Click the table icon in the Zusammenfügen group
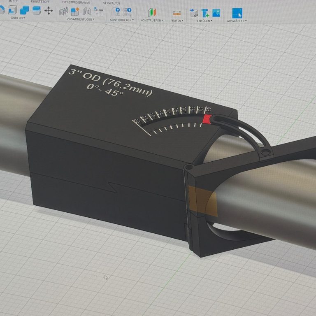 (x=99, y=12)
